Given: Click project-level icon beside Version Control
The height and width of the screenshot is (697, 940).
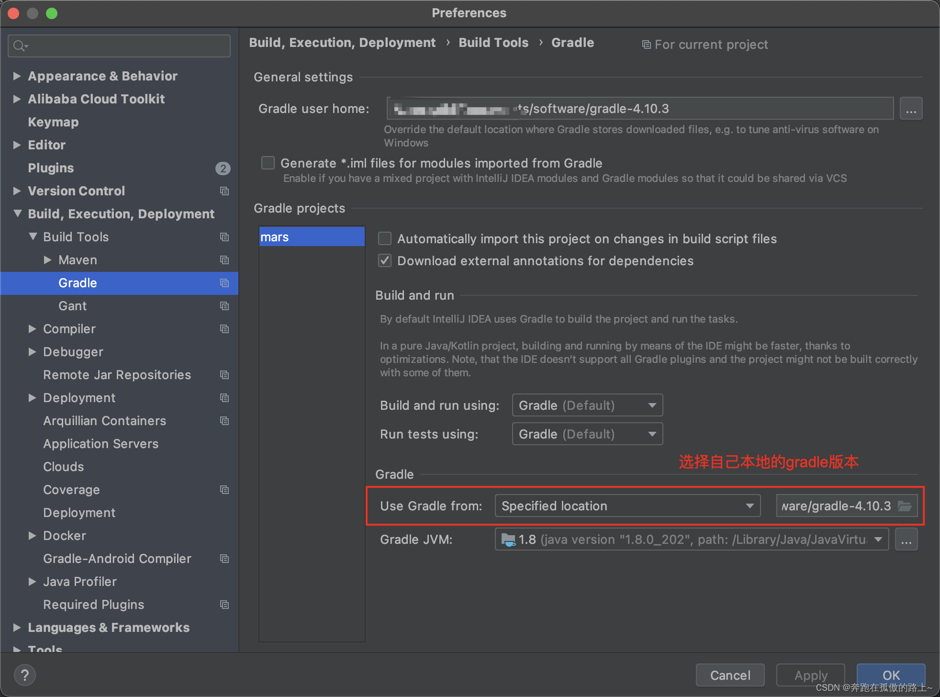Looking at the screenshot, I should click(x=224, y=191).
